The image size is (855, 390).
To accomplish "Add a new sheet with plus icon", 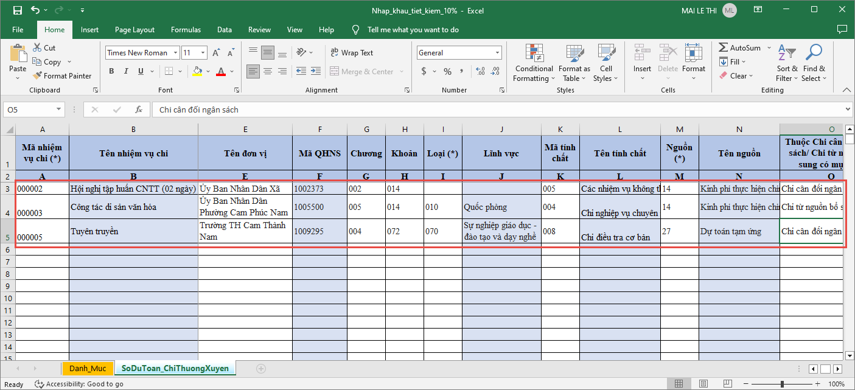I will click(261, 369).
